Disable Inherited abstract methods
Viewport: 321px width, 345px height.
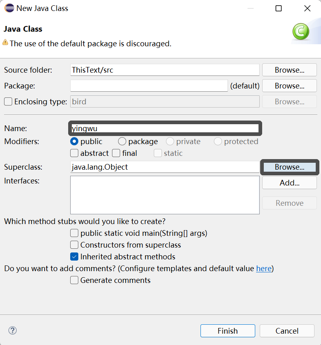[74, 257]
